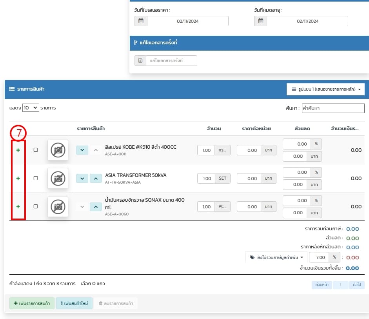Move the ASIA TRANSFORMER item down
The image size is (369, 319).
82,179
